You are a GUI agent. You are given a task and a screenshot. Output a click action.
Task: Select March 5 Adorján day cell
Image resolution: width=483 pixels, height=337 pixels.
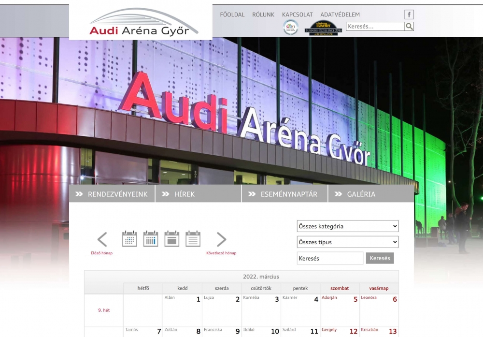point(340,310)
